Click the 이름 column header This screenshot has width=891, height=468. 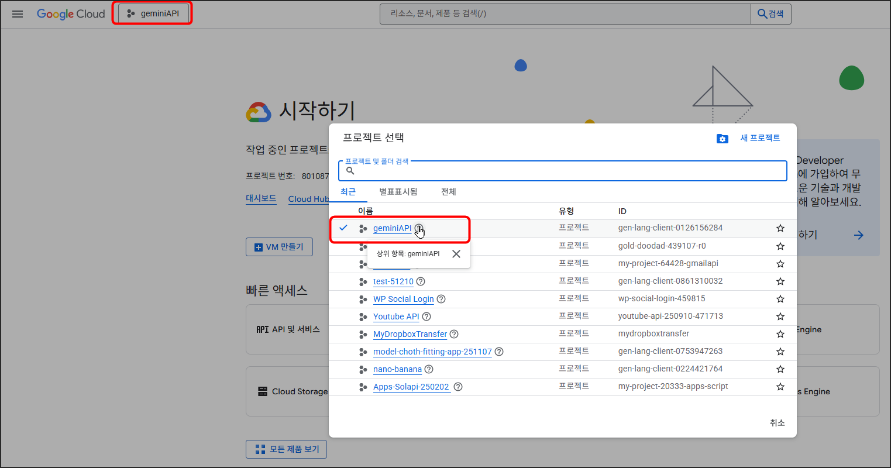pos(366,211)
